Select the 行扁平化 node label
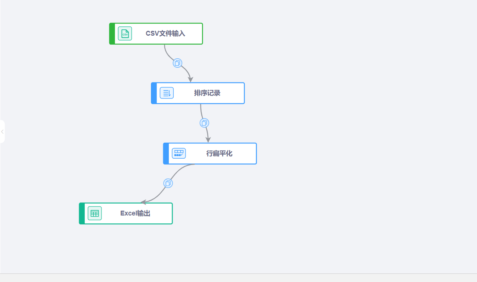477x282 pixels. (219, 153)
